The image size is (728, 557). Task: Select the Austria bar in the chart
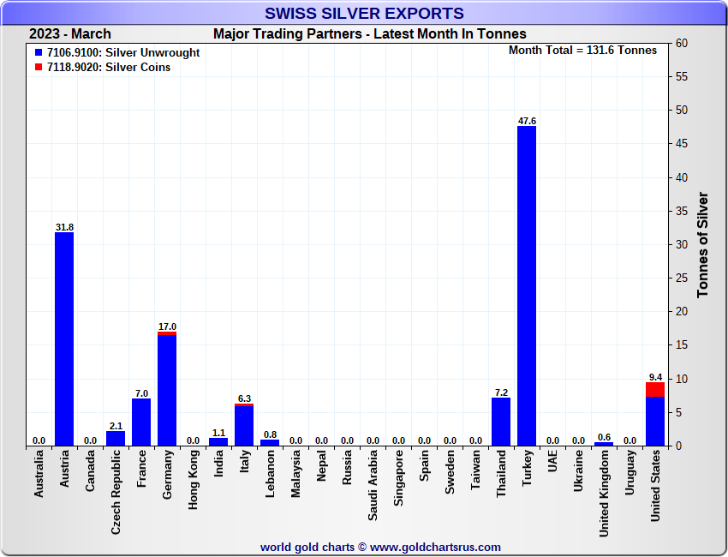(x=64, y=339)
